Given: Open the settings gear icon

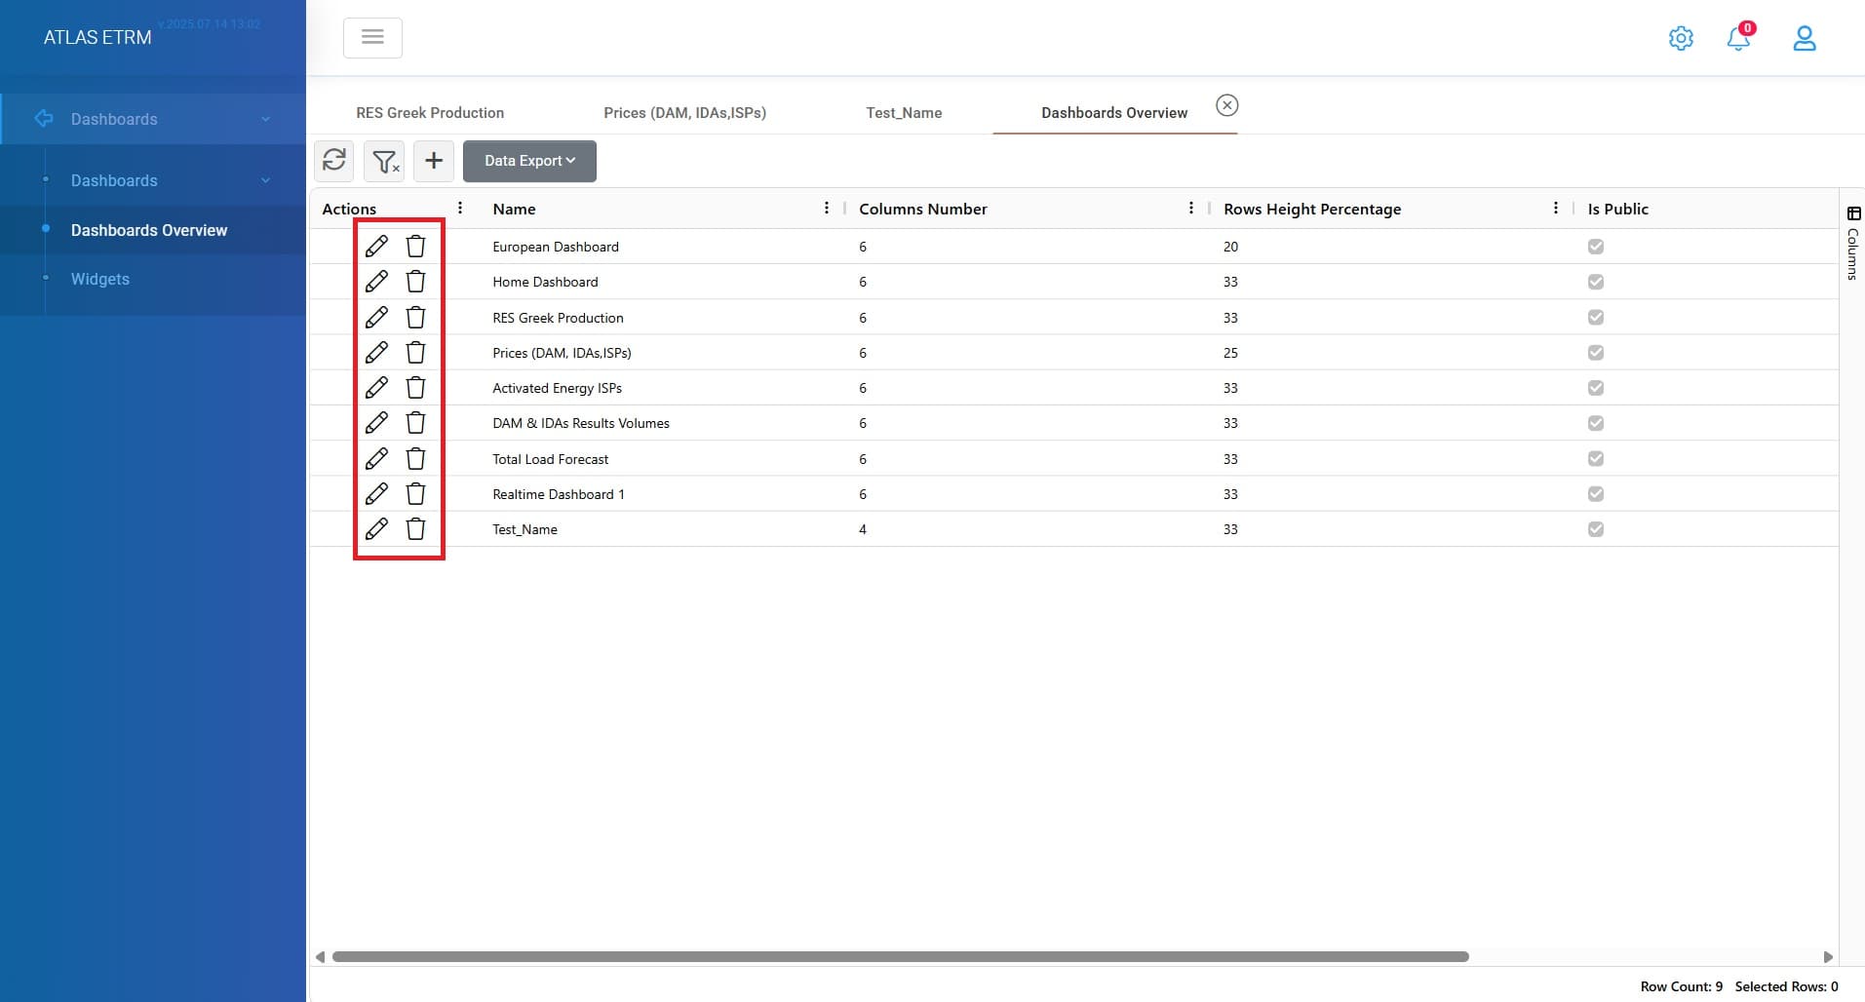Looking at the screenshot, I should [x=1681, y=38].
